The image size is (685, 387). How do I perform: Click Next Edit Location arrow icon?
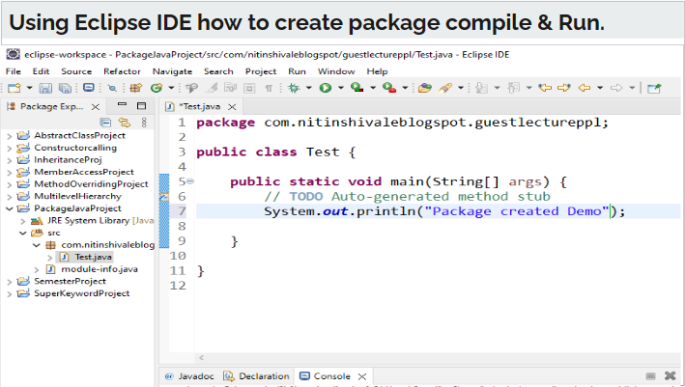564,88
